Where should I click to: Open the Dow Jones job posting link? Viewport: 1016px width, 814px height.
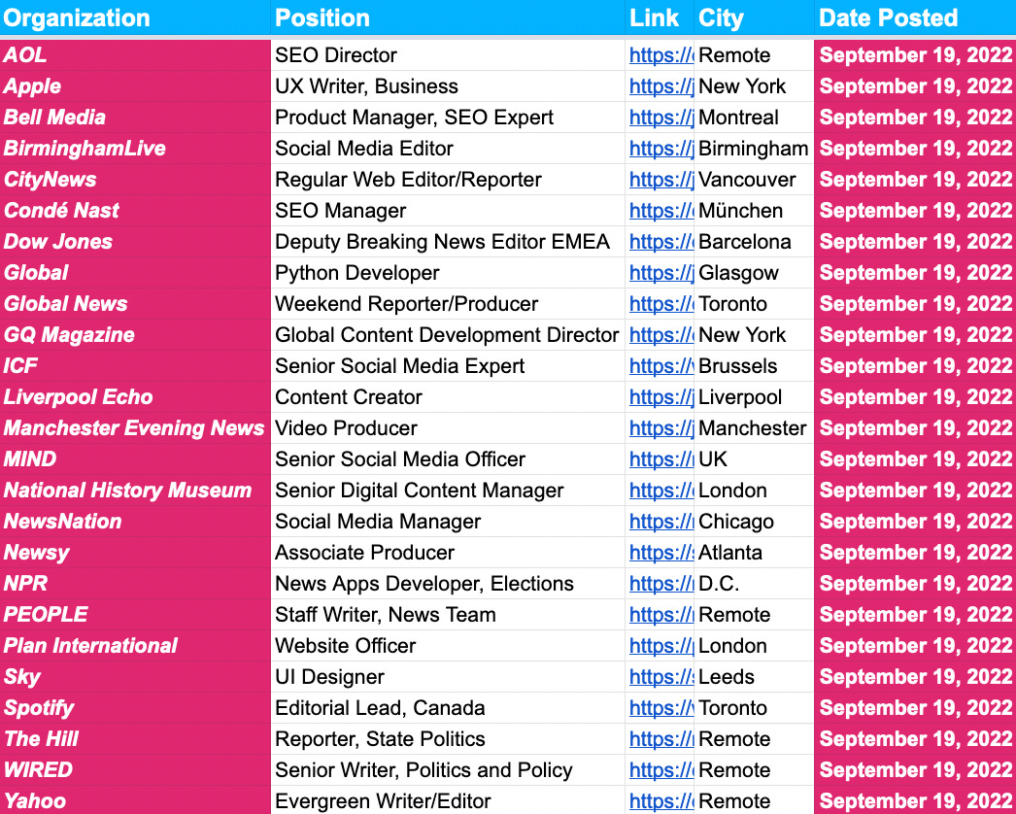click(660, 242)
